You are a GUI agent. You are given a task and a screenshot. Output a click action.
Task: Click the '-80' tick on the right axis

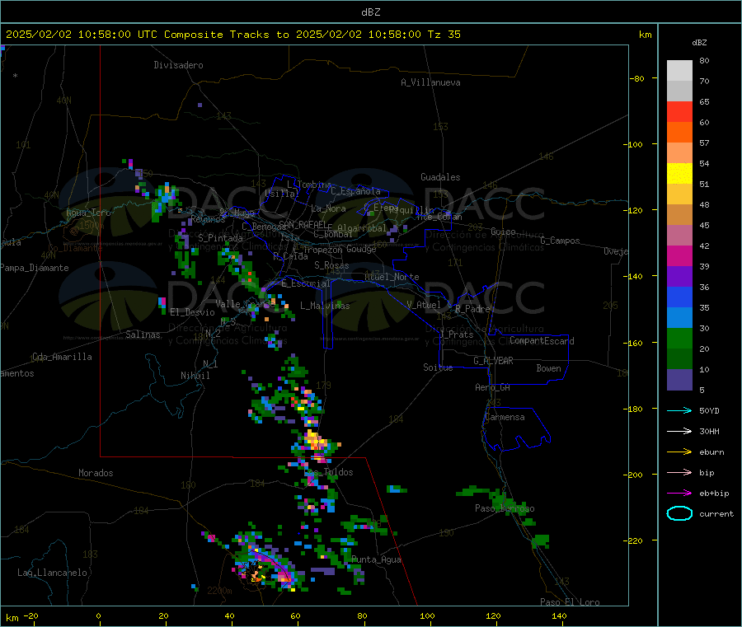click(637, 78)
